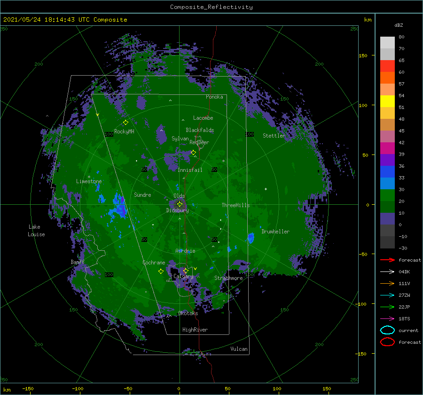Screen dimensions: 423x395
Task: Click yellow diamond marker above Calgary label
Action: click(186, 271)
